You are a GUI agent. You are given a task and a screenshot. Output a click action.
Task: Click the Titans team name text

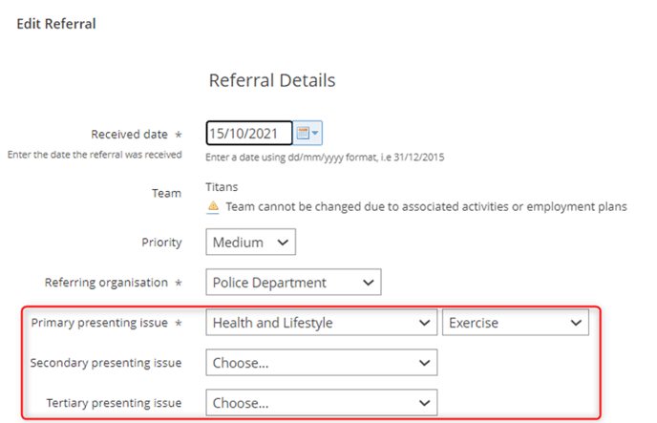coord(222,187)
